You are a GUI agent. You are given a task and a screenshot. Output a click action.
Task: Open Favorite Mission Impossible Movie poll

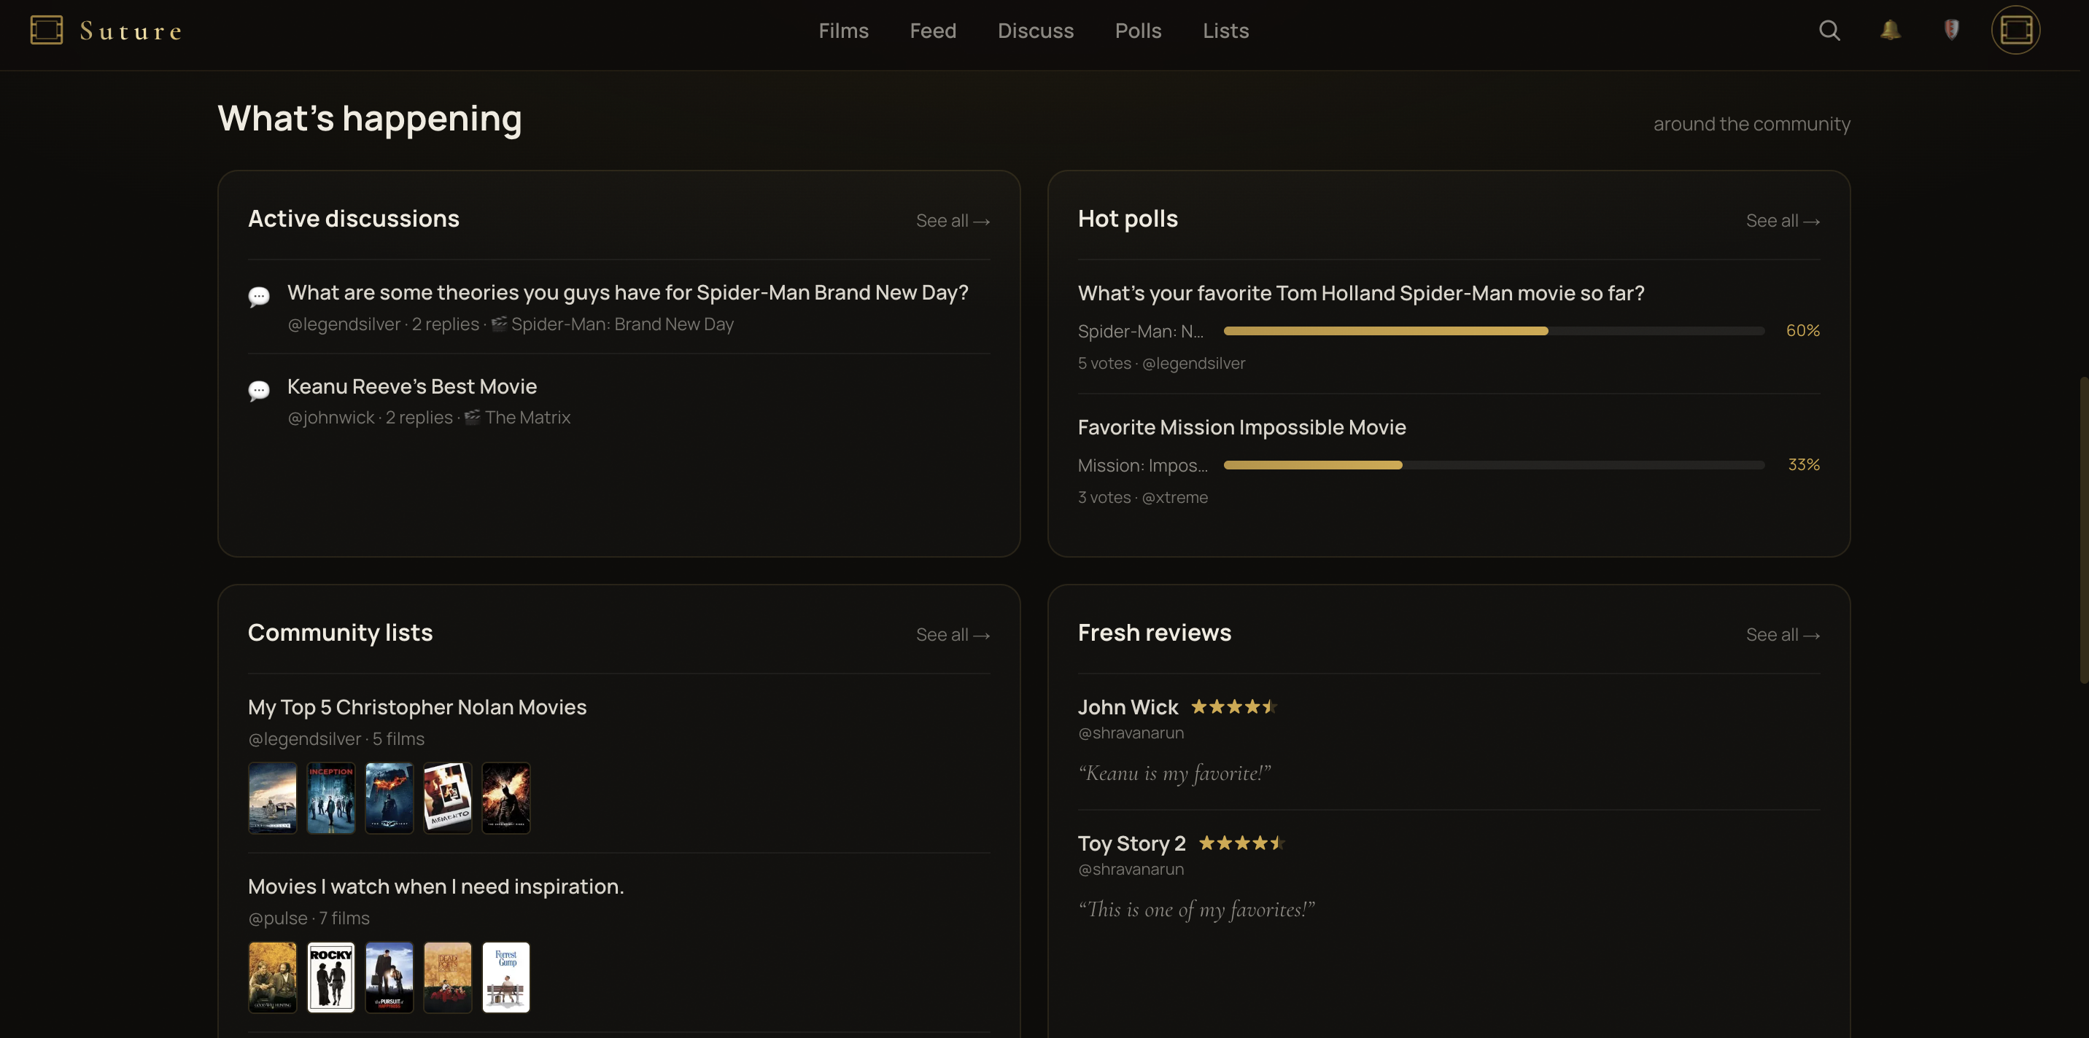(x=1241, y=427)
